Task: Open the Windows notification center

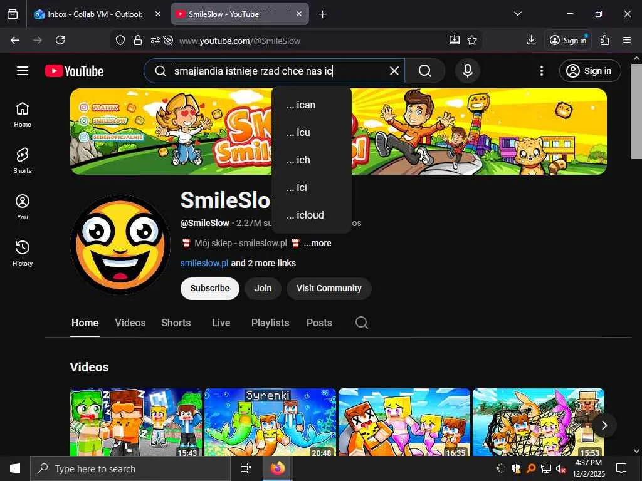Action: [x=621, y=468]
